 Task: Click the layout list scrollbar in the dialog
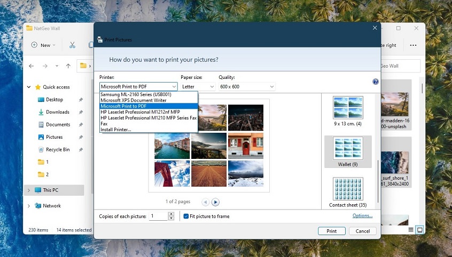click(x=378, y=181)
